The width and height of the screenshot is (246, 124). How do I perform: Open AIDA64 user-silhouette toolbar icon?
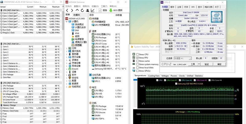88,10
